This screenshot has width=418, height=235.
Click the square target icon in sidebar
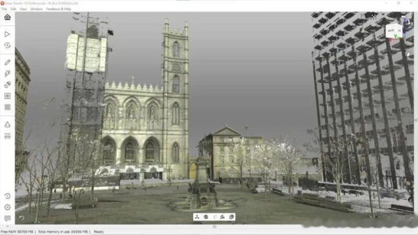[7, 96]
